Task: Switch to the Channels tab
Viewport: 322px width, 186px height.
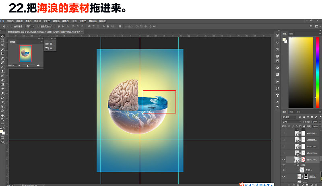Action: 291,112
